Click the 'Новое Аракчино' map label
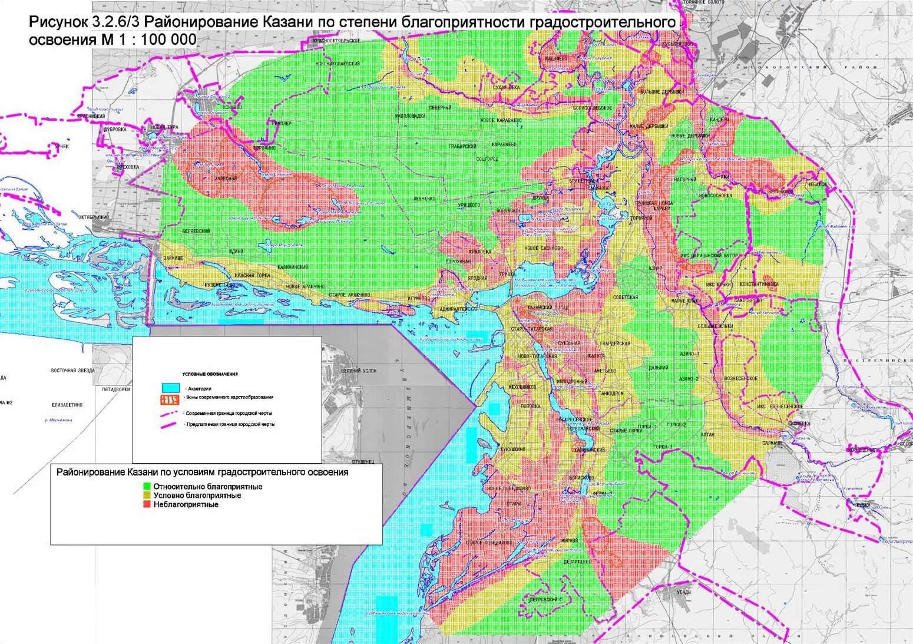The height and width of the screenshot is (644, 913). pyautogui.click(x=305, y=286)
